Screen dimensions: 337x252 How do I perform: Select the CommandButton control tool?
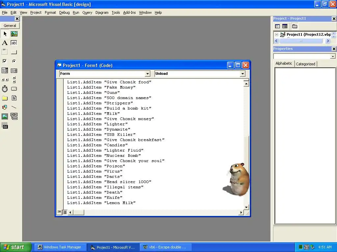point(14,52)
